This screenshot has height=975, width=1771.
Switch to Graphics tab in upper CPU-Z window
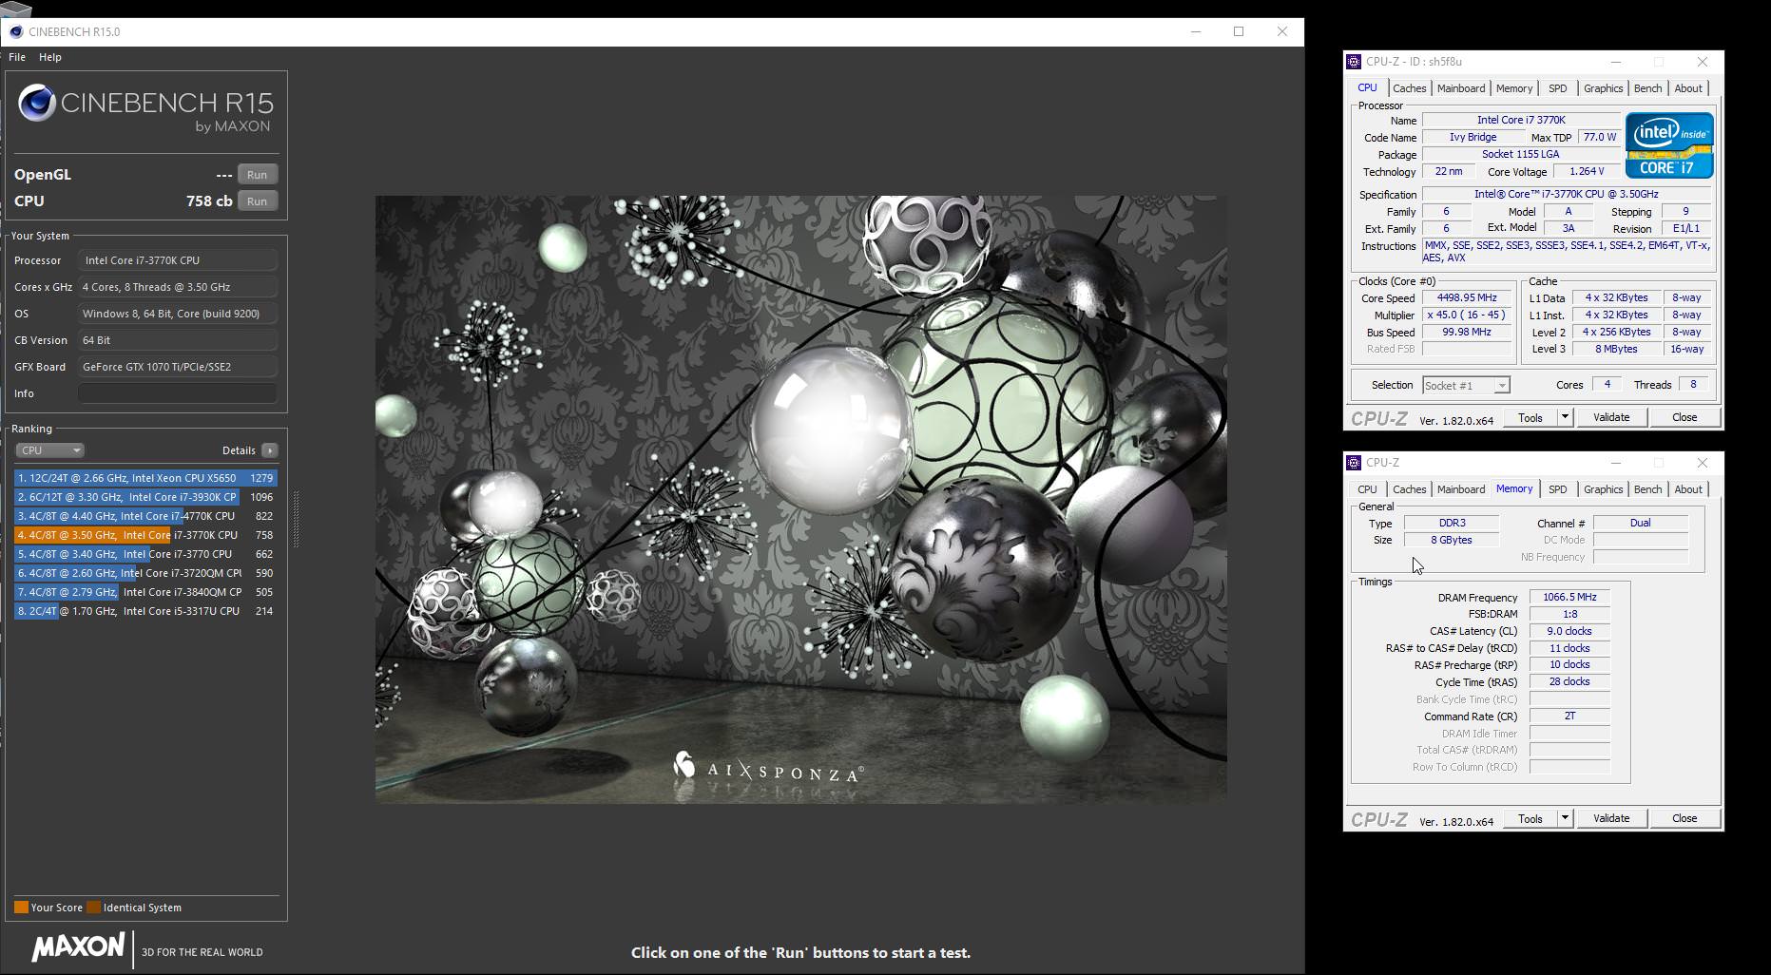coord(1603,88)
